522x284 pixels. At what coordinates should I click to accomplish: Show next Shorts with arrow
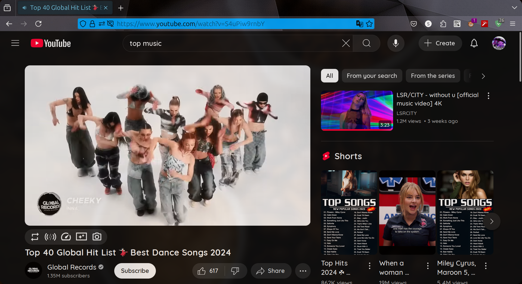coord(492,221)
